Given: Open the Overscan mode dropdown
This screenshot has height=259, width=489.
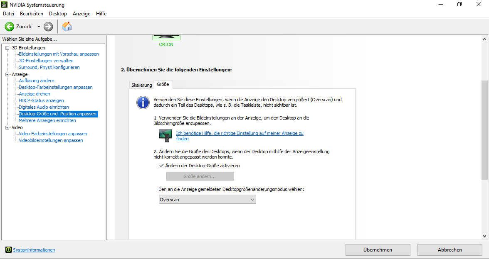Looking at the screenshot, I should pos(207,200).
